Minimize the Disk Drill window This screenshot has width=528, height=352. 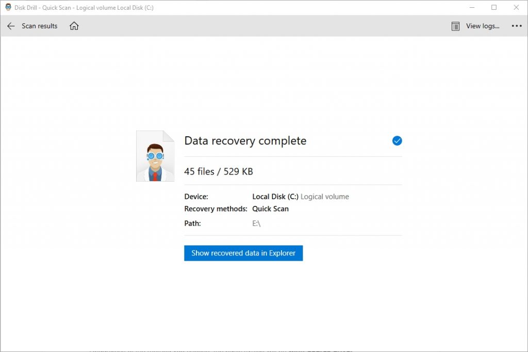point(472,7)
